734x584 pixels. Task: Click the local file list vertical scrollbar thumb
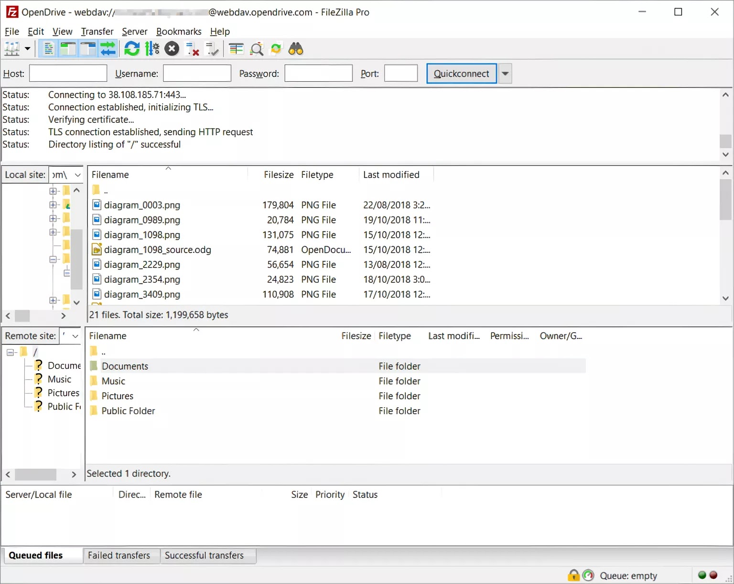[x=725, y=200]
